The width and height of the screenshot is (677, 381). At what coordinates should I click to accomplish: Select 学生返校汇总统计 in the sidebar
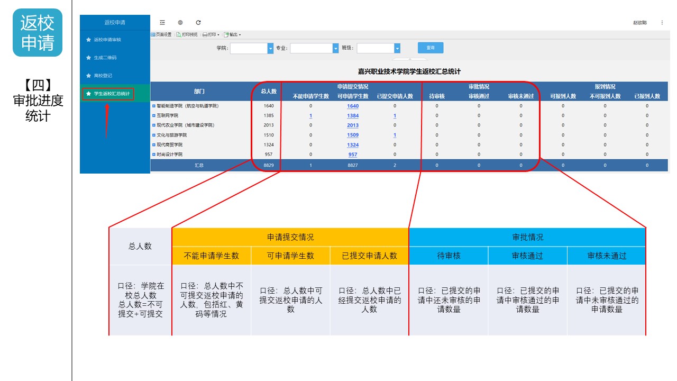click(x=111, y=94)
